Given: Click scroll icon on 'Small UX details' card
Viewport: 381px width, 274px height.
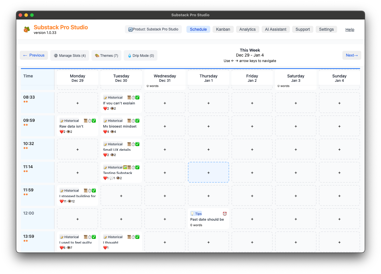Looking at the screenshot, I should [x=129, y=144].
